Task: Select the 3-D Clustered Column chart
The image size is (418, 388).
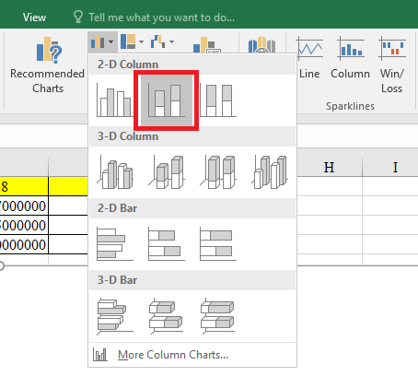Action: (115, 172)
